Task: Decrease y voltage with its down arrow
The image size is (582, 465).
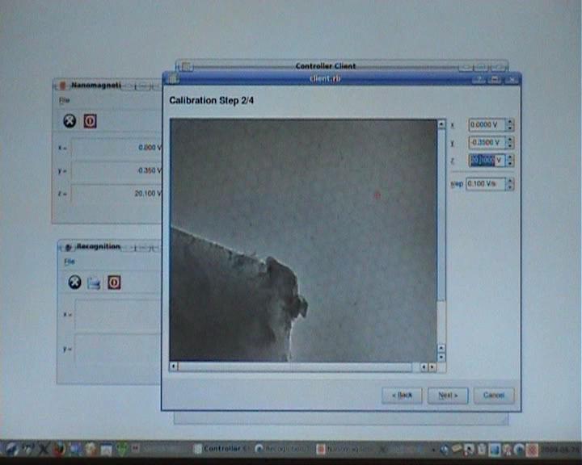Action: [510, 146]
